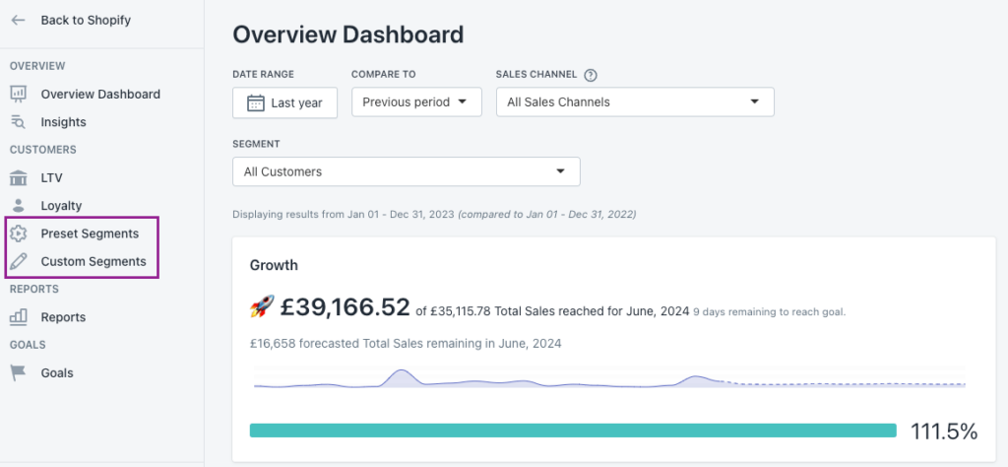Image resolution: width=1008 pixels, height=467 pixels.
Task: Go to Insights in the sidebar
Action: (64, 121)
